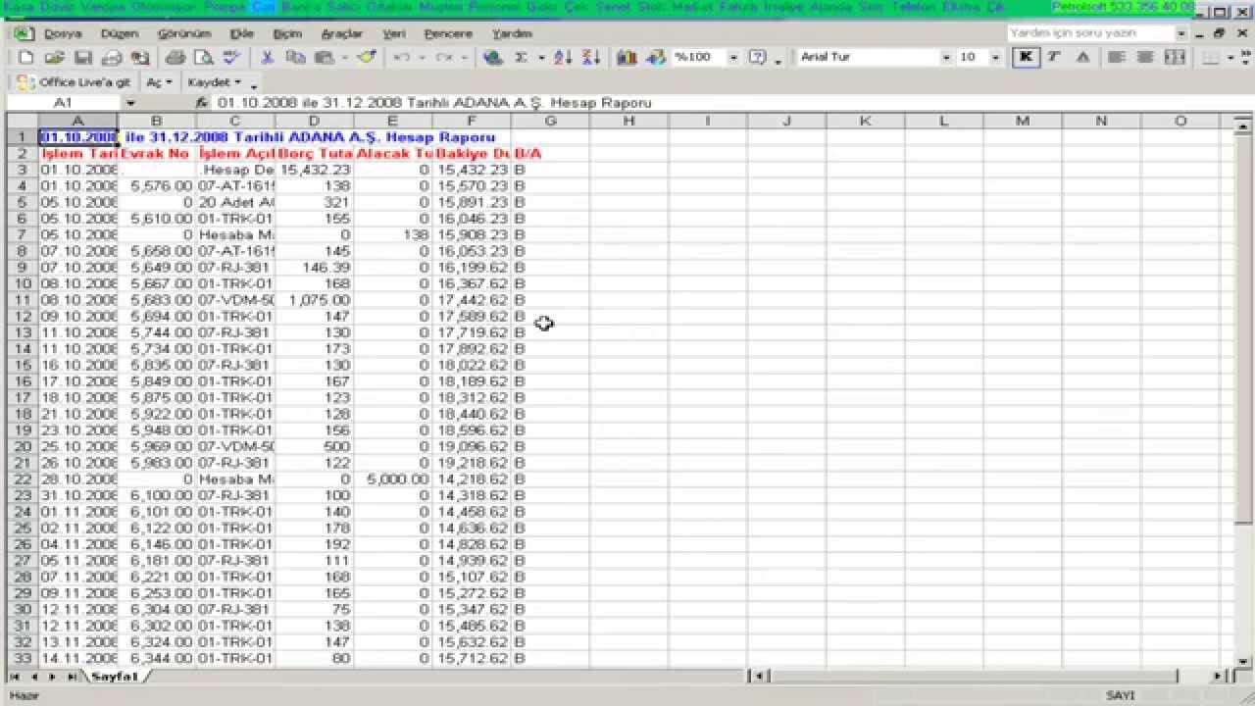
Task: Copy selection with the Copy icon
Action: (295, 58)
